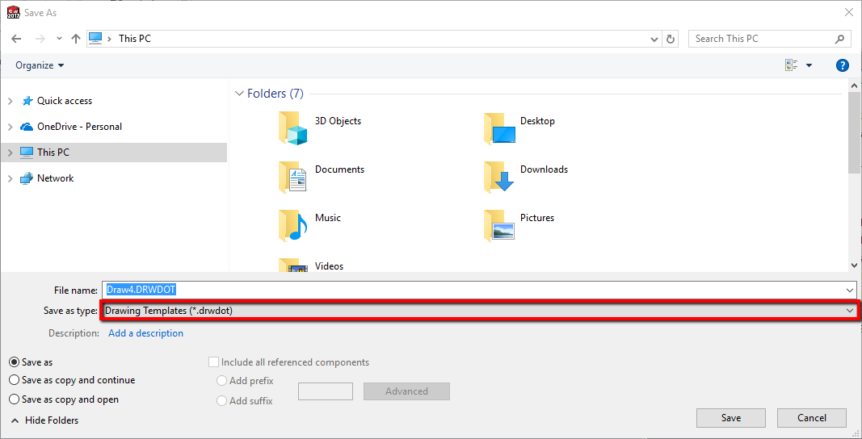862x439 pixels.
Task: Select the Videos folder icon
Action: (292, 265)
